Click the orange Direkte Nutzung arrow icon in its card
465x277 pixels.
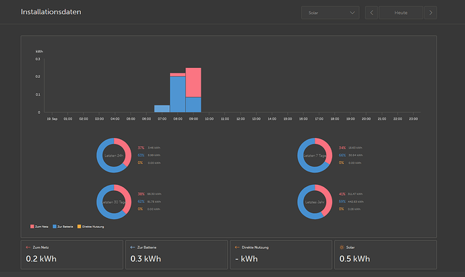(237, 247)
